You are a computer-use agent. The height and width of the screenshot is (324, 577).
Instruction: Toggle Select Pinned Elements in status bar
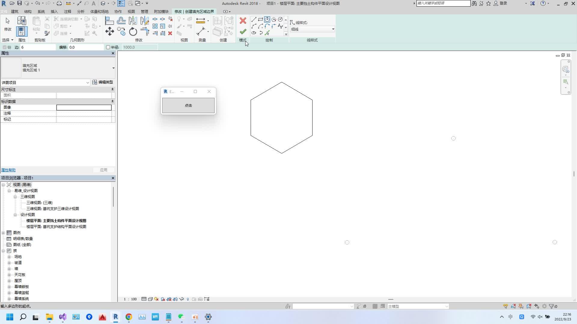point(521,306)
